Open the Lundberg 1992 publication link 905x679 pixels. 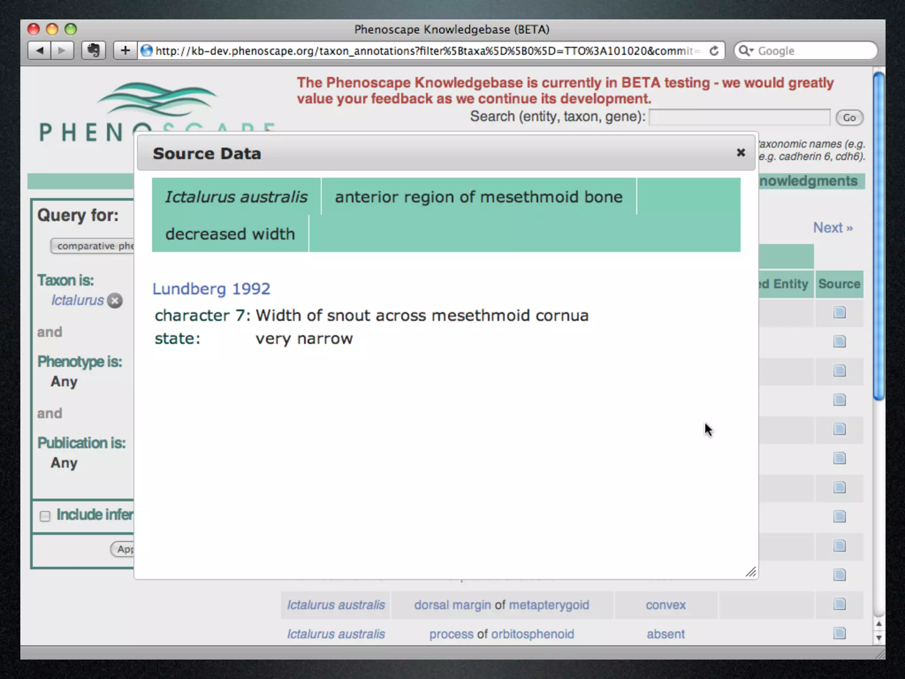coord(211,289)
